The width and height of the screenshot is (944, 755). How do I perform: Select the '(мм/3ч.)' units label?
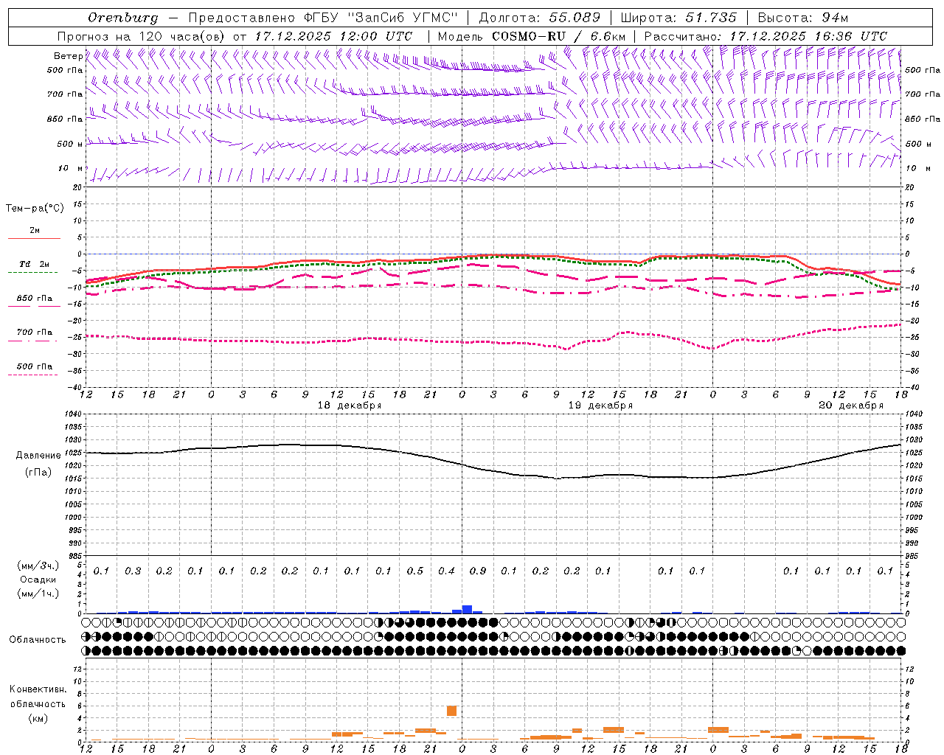38,566
